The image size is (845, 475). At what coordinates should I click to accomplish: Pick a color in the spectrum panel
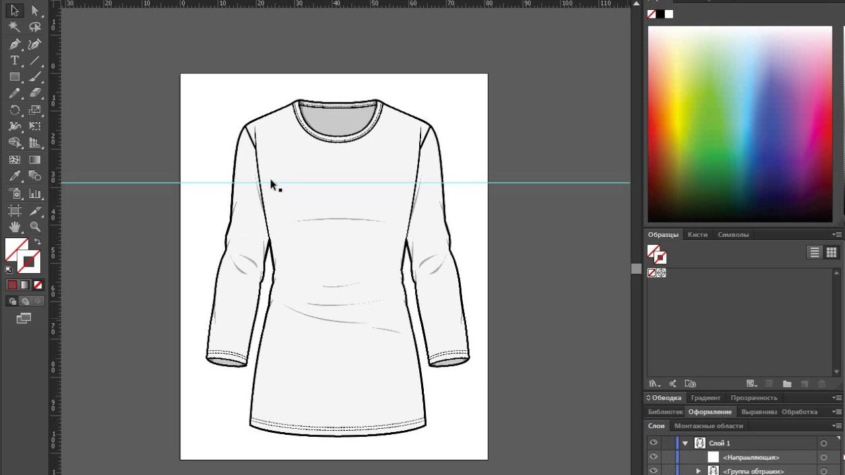[740, 124]
